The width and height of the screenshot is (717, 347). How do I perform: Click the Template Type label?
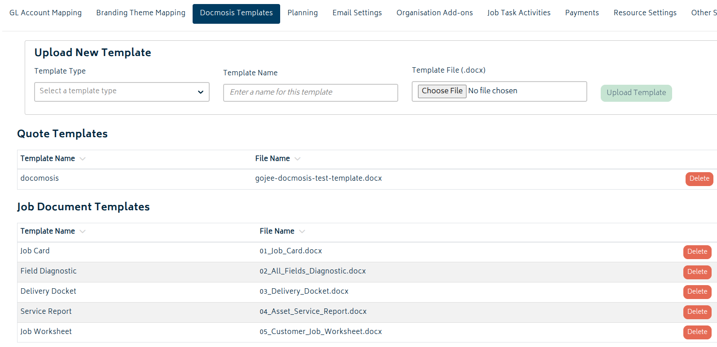point(60,71)
